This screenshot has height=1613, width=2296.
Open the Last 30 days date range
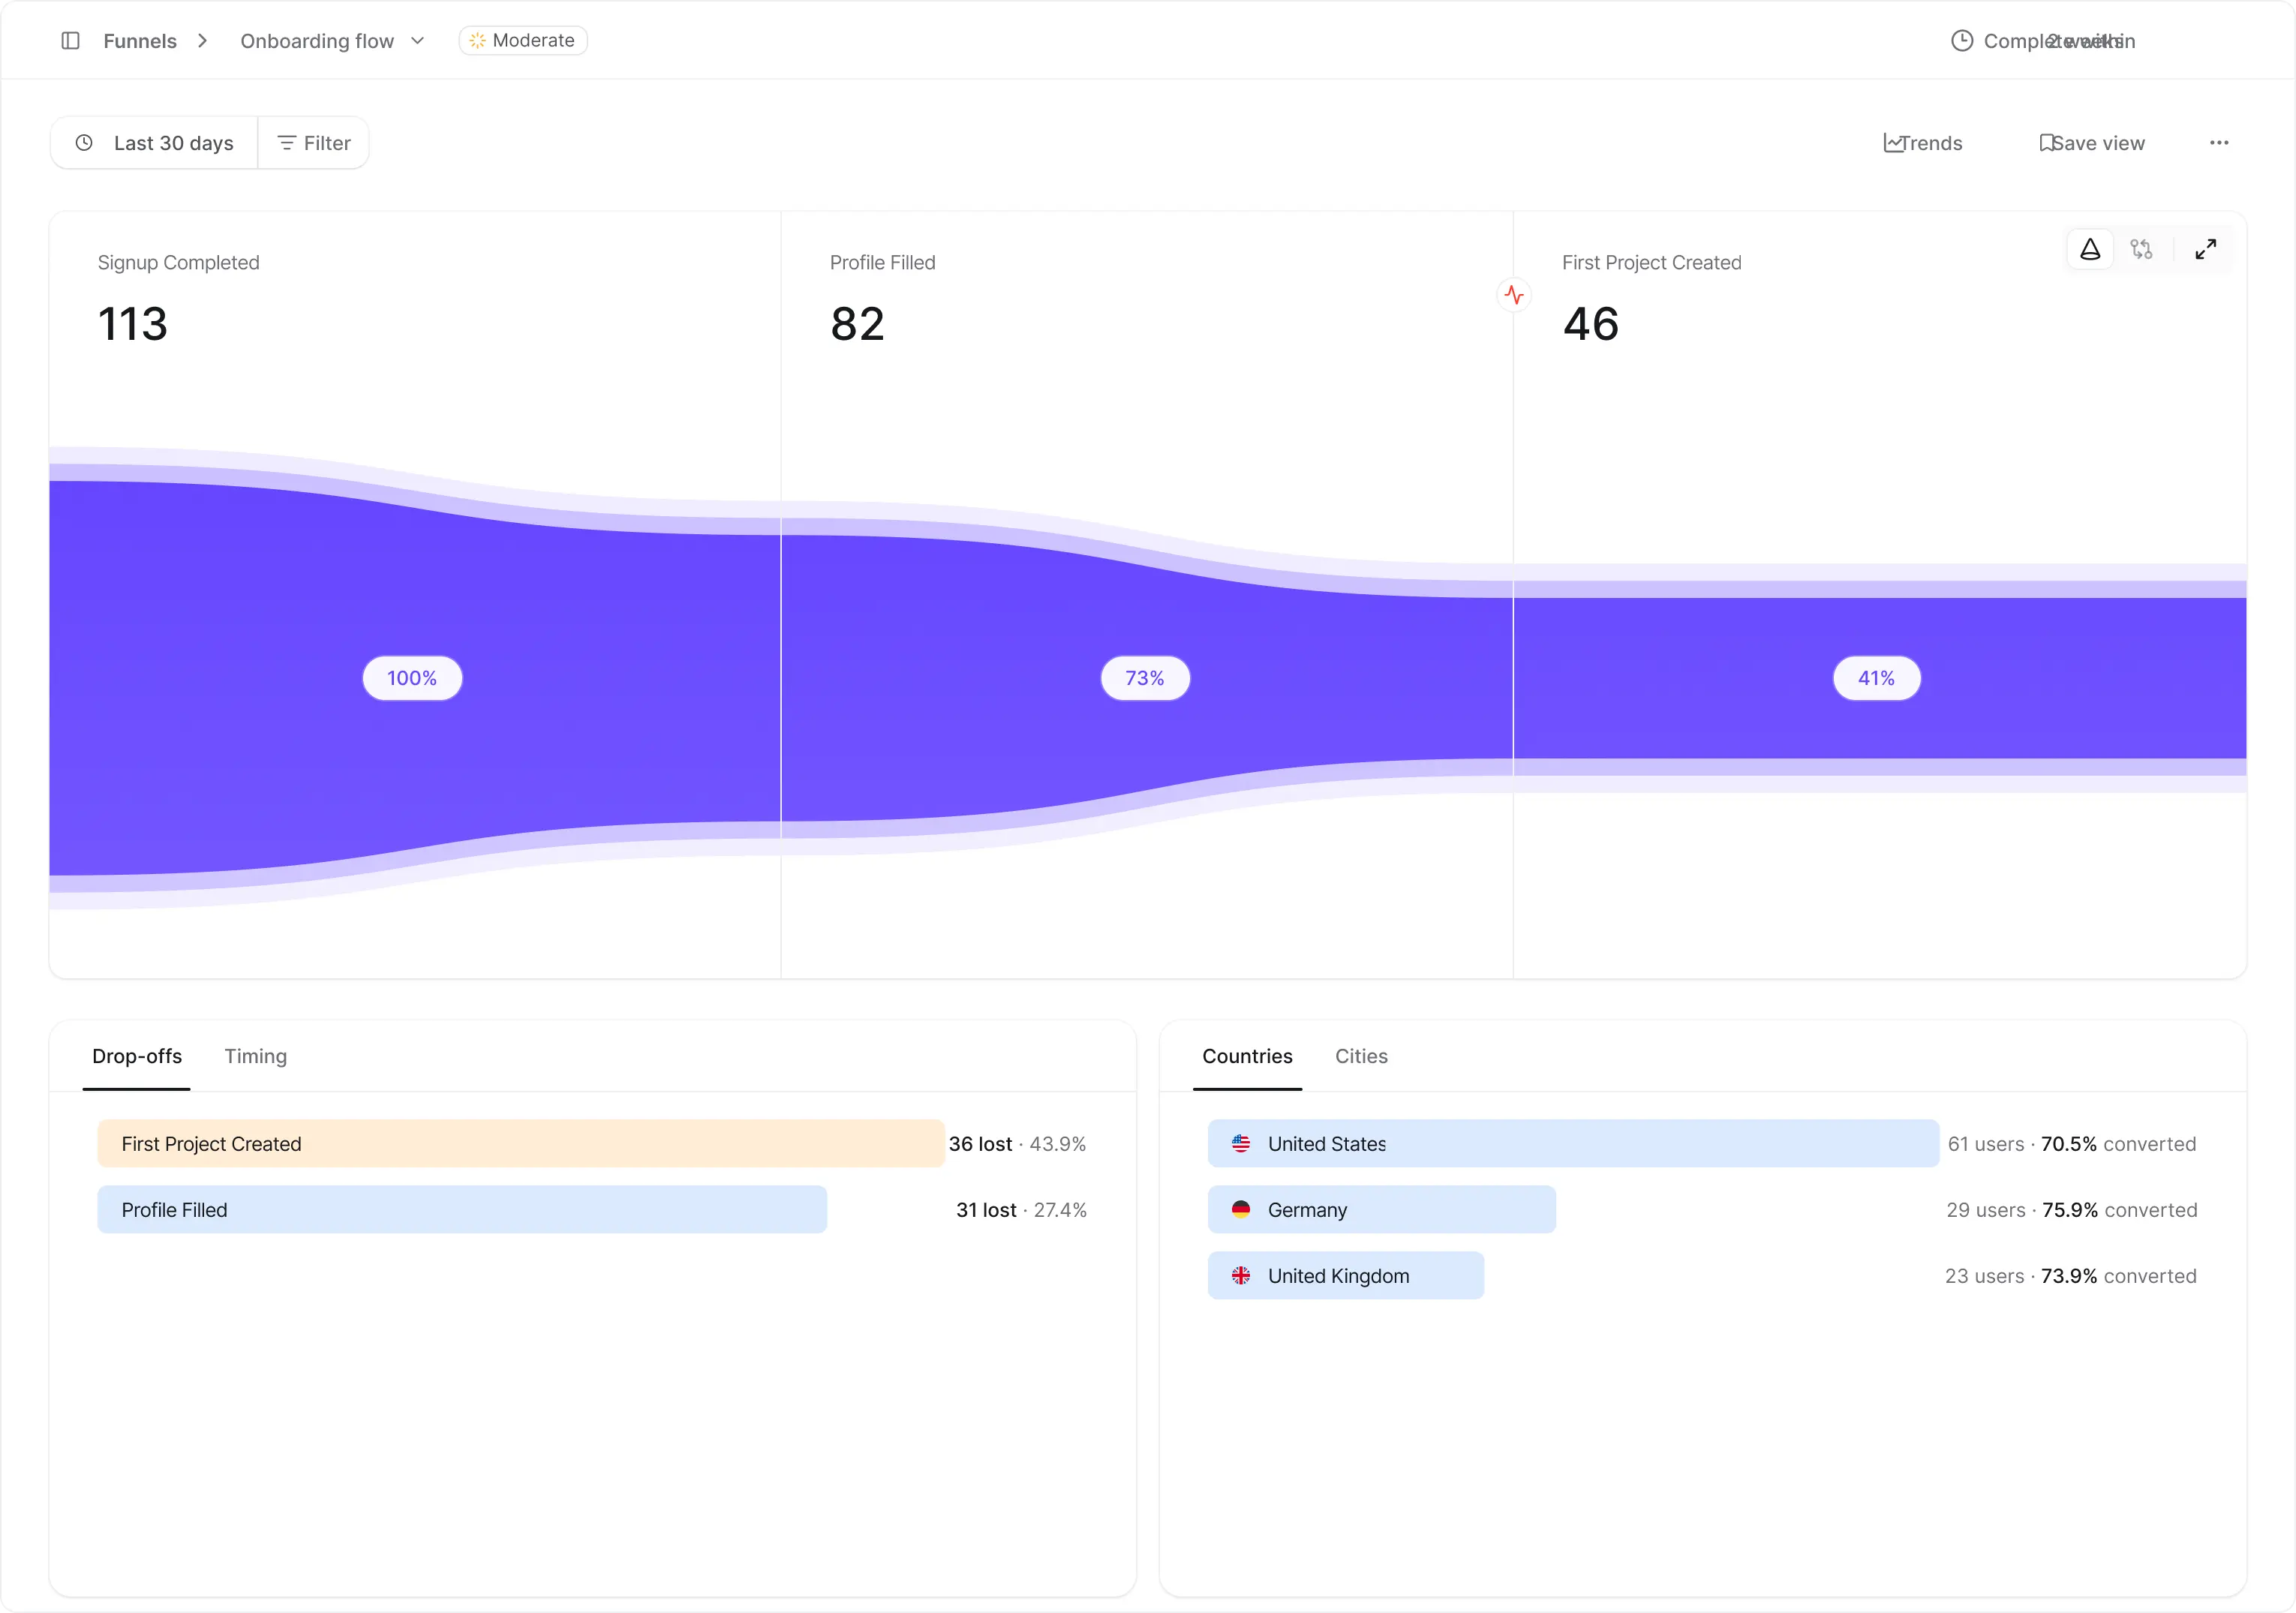click(155, 143)
